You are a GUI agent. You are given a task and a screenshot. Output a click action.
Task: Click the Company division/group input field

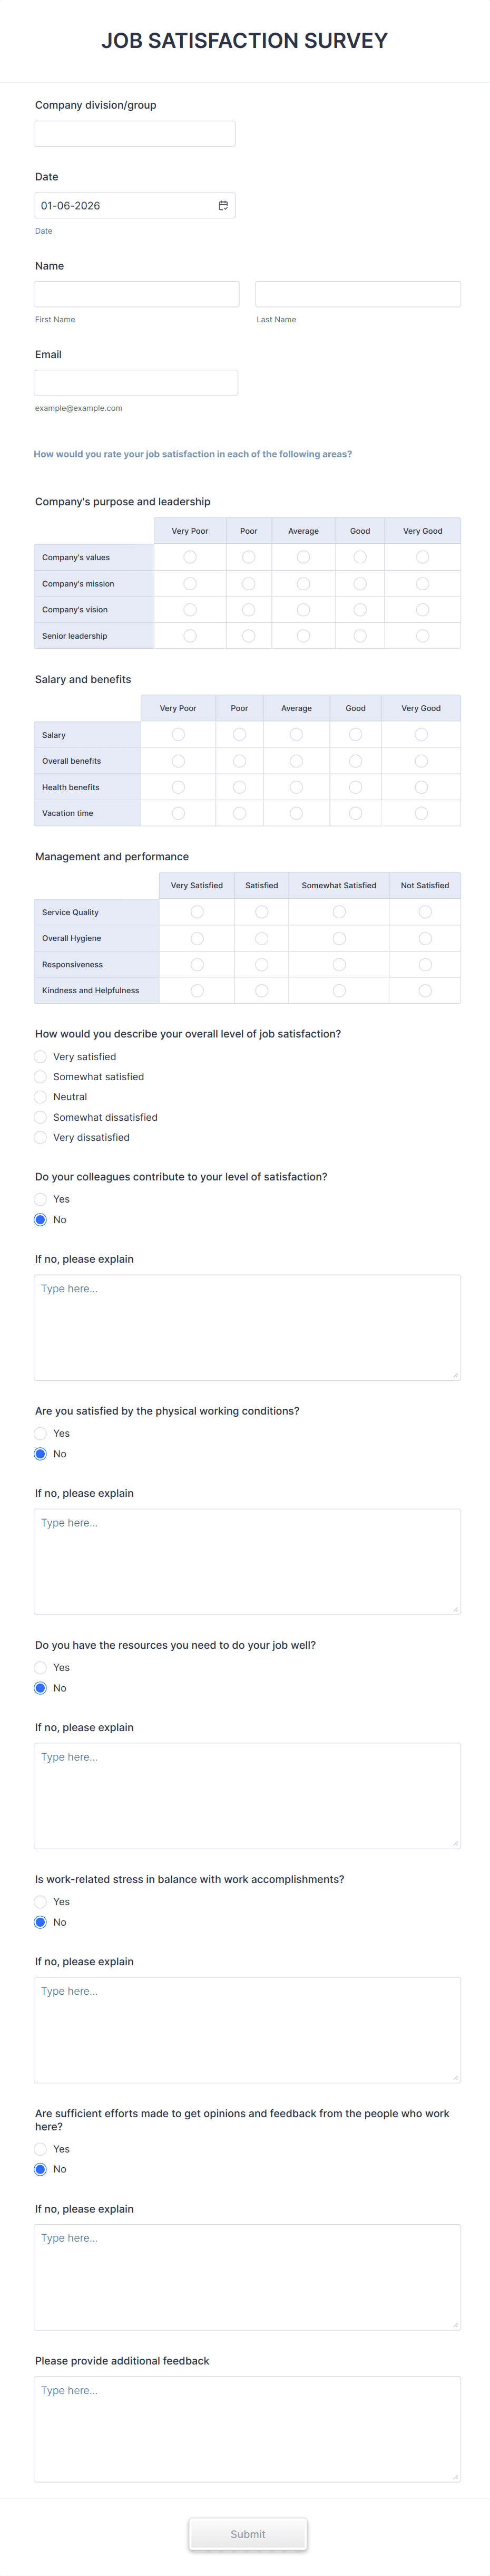point(135,132)
